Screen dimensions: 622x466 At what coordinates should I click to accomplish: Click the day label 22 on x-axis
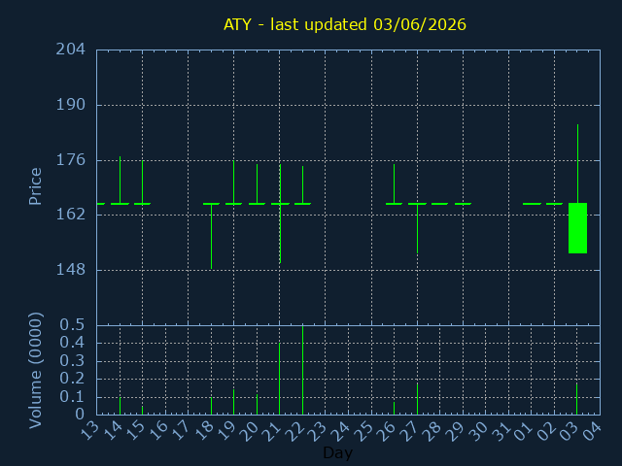296,431
